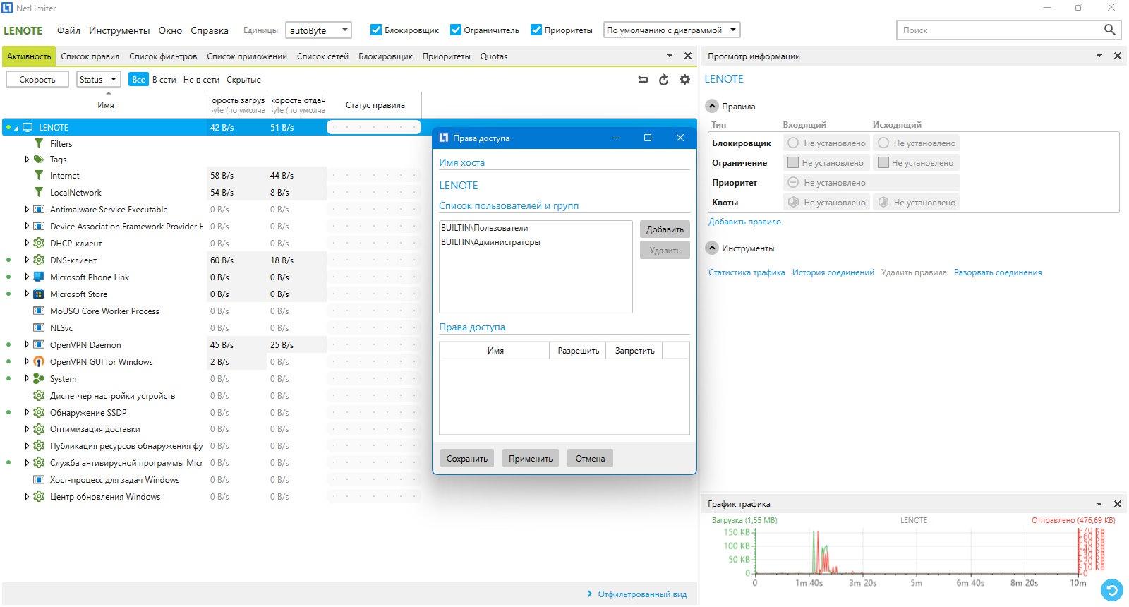The width and height of the screenshot is (1129, 607).
Task: Open the Файл menu
Action: tap(68, 30)
